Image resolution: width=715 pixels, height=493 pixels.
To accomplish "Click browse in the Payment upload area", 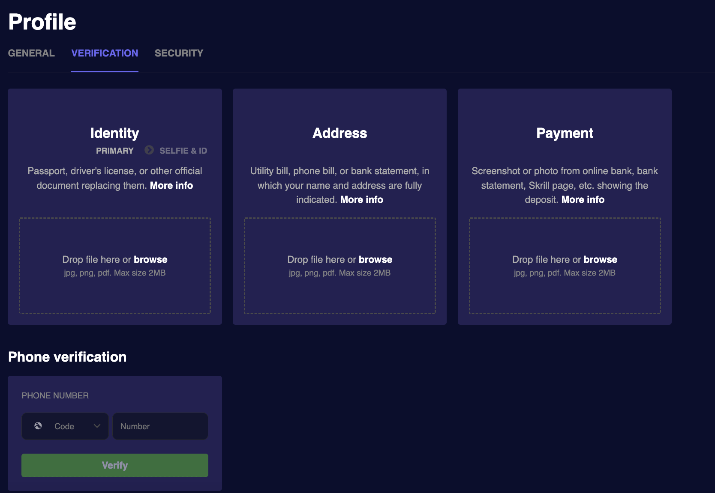I will (x=600, y=259).
